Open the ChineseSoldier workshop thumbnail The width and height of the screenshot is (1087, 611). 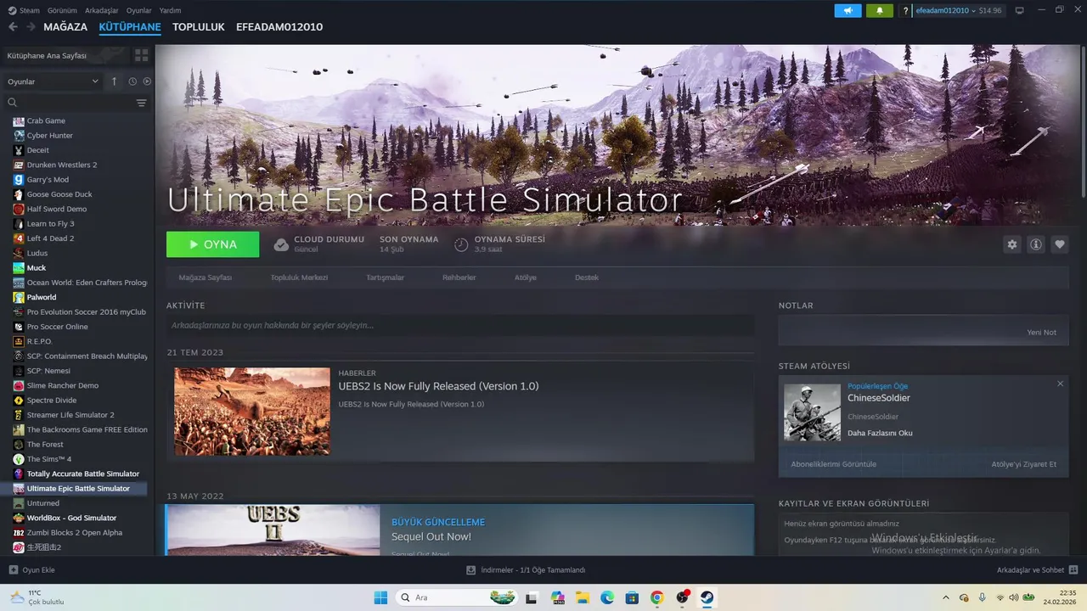coord(812,412)
